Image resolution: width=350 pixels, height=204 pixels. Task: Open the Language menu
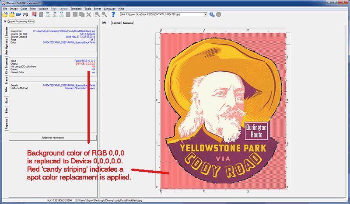pos(110,9)
